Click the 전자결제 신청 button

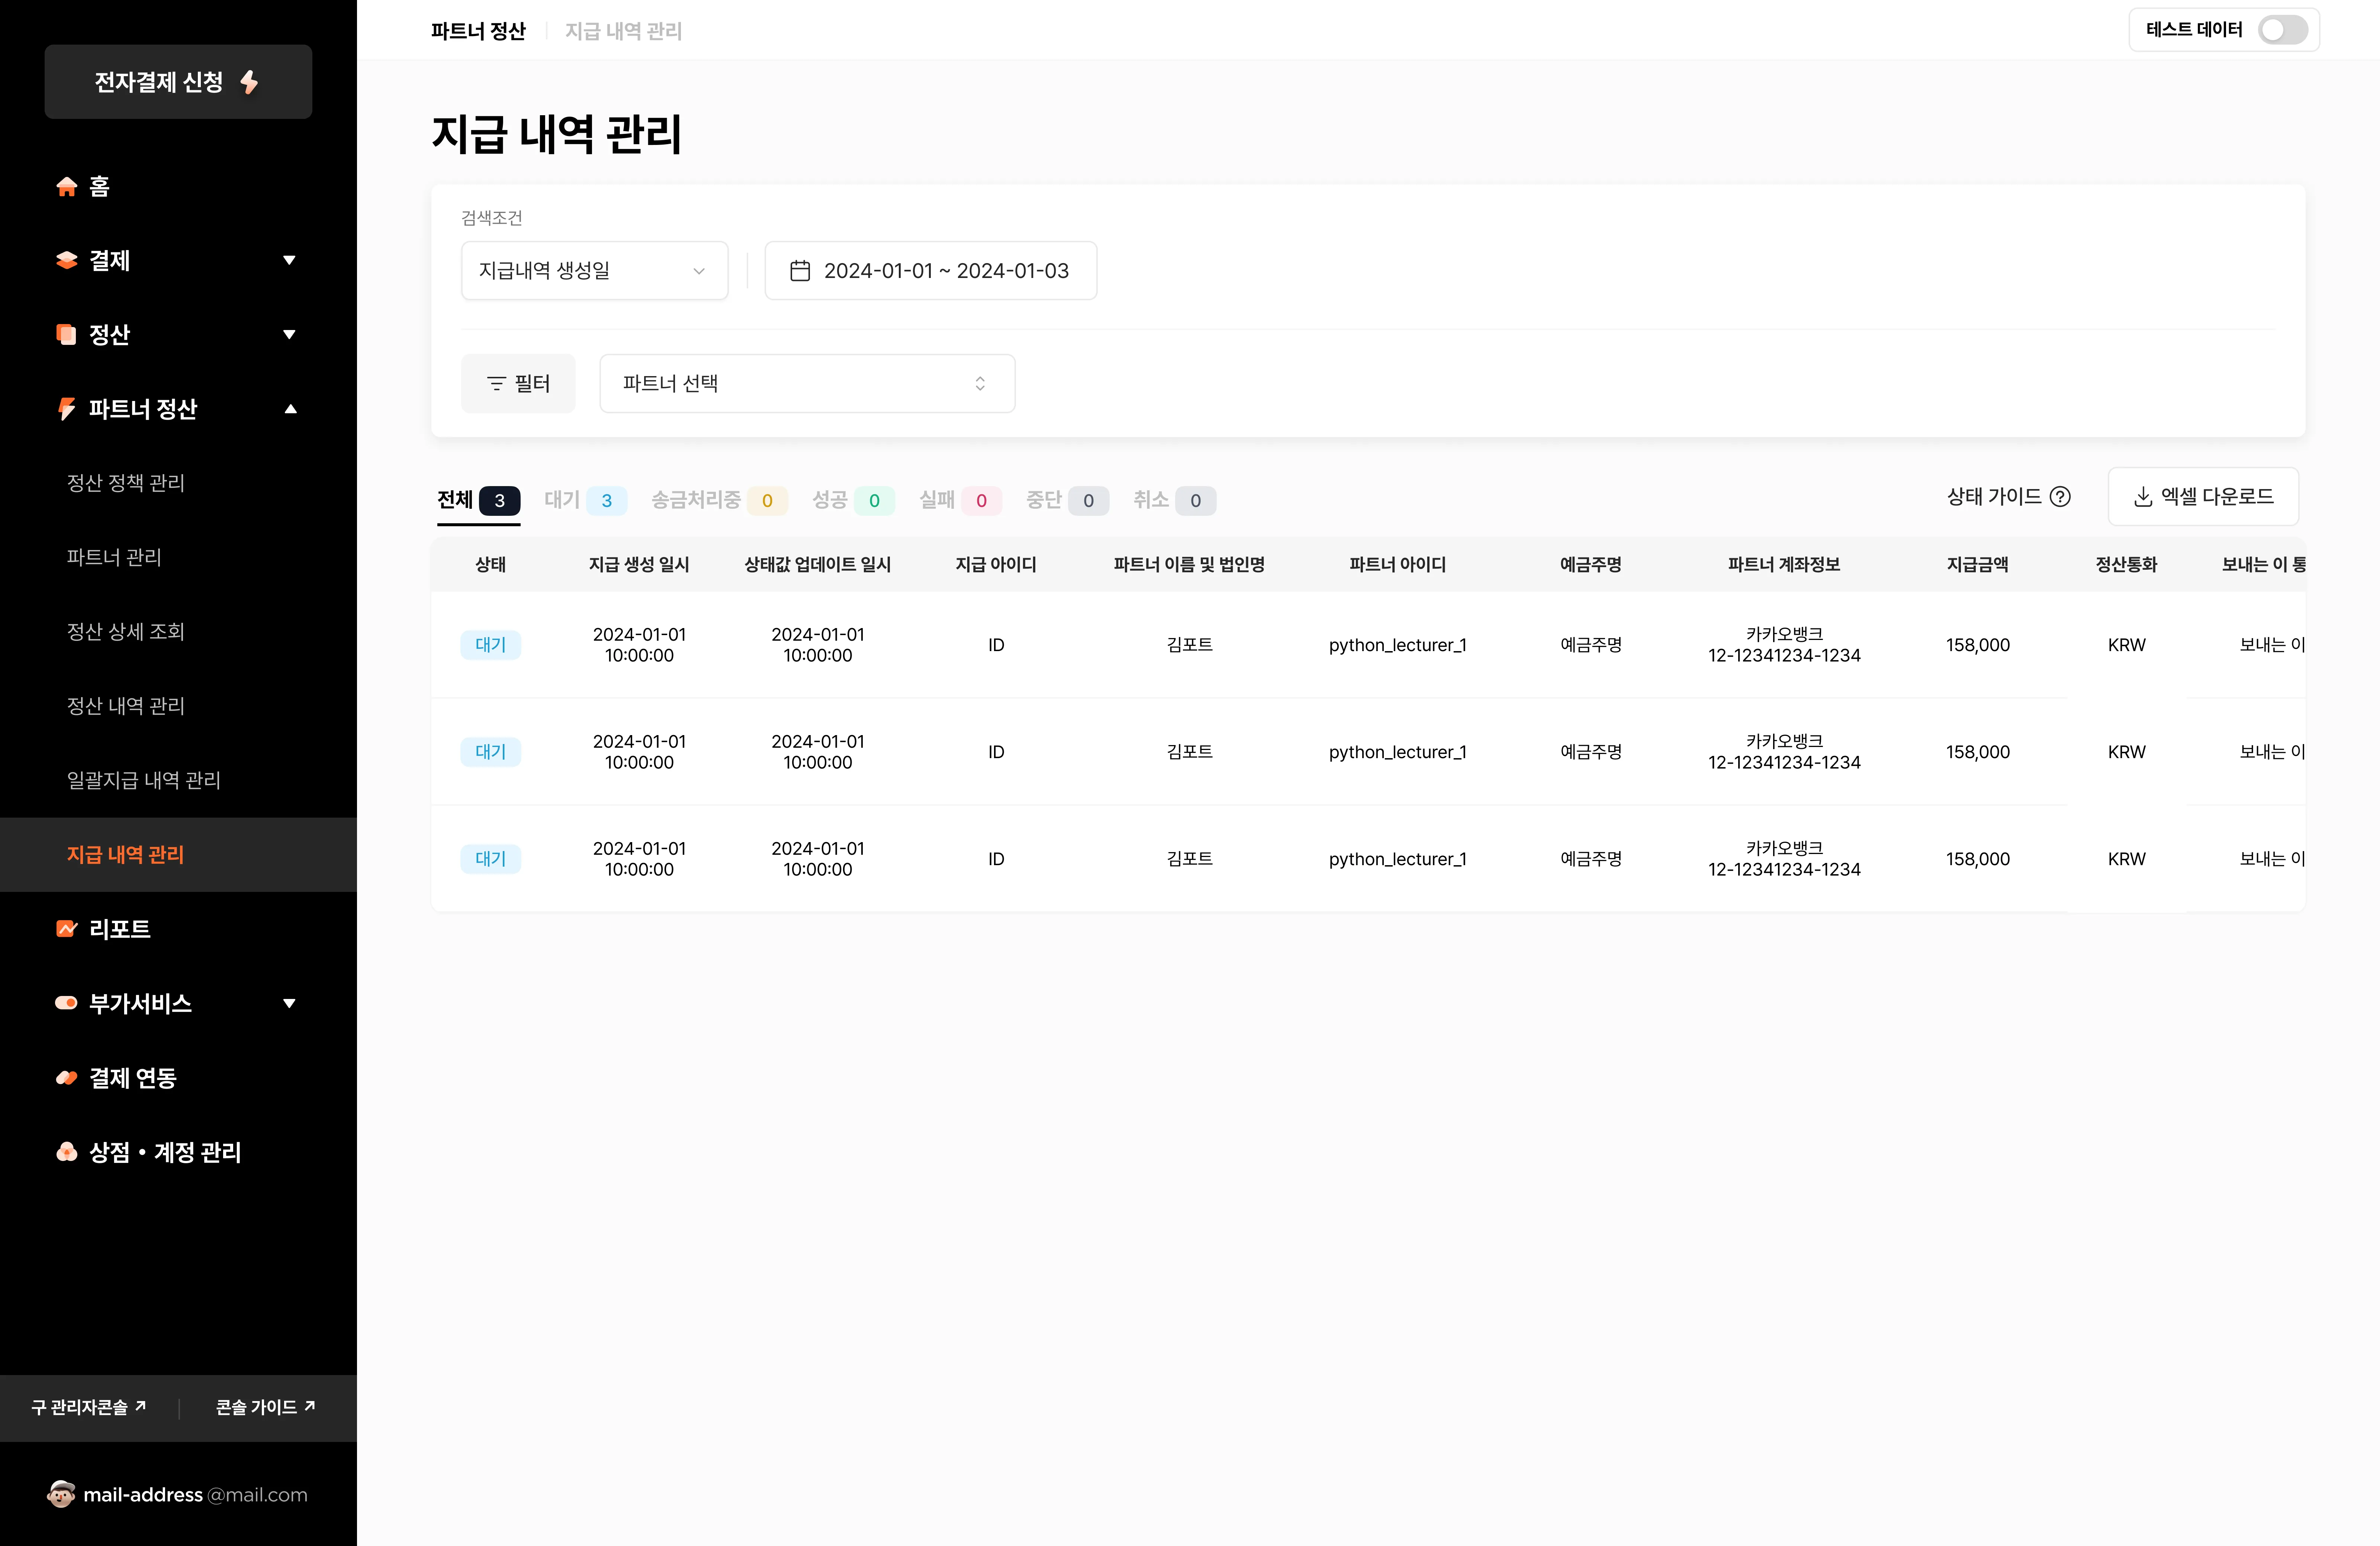pyautogui.click(x=178, y=82)
